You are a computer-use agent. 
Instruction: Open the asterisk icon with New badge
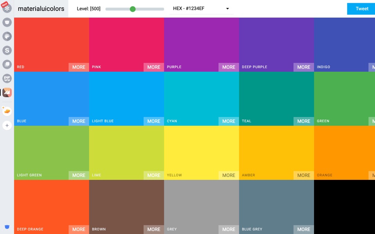coord(7,8)
